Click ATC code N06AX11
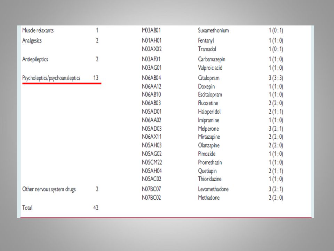This screenshot has width=334, height=251. point(152,137)
